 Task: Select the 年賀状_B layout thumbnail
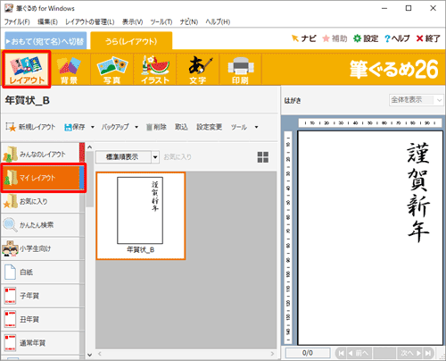(x=141, y=215)
